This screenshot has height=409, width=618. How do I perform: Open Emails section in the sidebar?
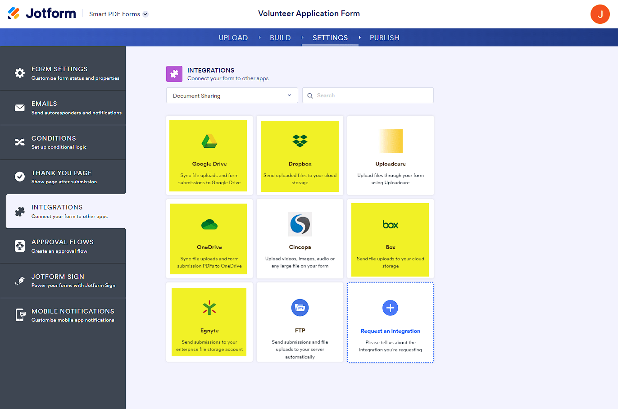click(x=63, y=108)
